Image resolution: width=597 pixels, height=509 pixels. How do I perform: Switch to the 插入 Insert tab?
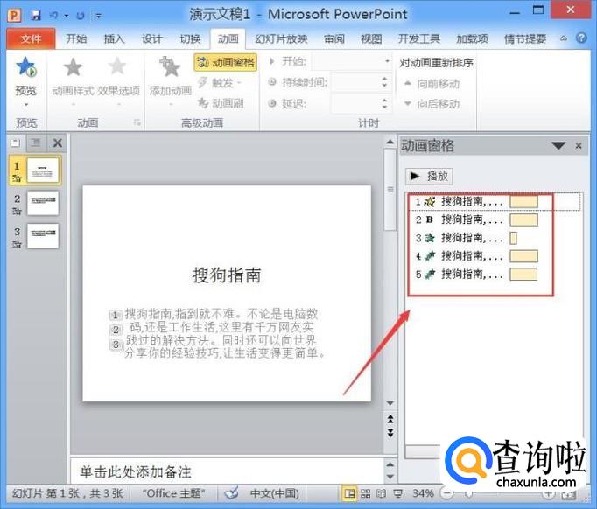point(114,38)
